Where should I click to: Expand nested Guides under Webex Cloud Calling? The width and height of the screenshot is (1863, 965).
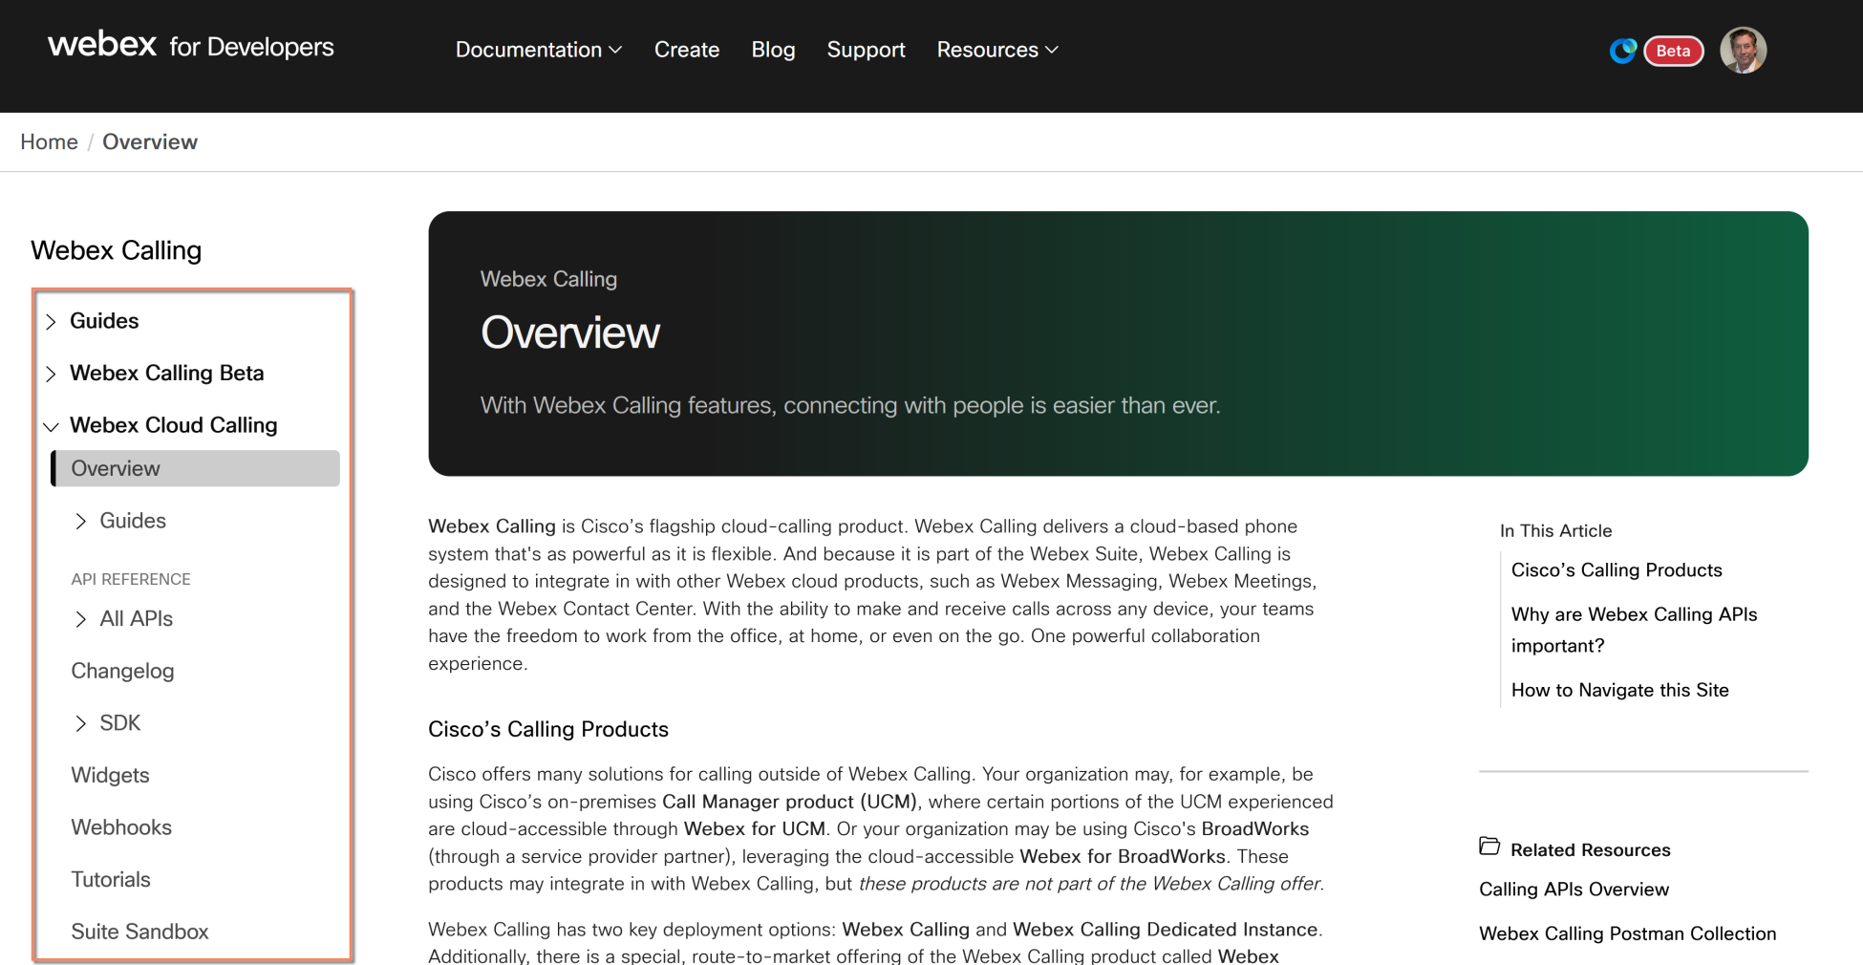[x=80, y=521]
